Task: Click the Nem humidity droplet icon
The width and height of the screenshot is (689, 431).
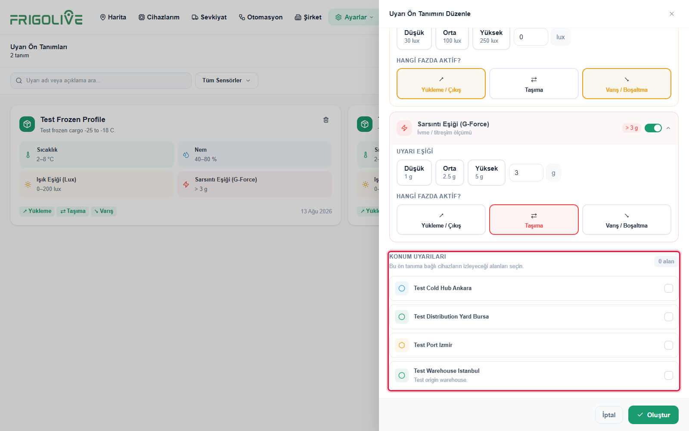Action: tap(186, 155)
